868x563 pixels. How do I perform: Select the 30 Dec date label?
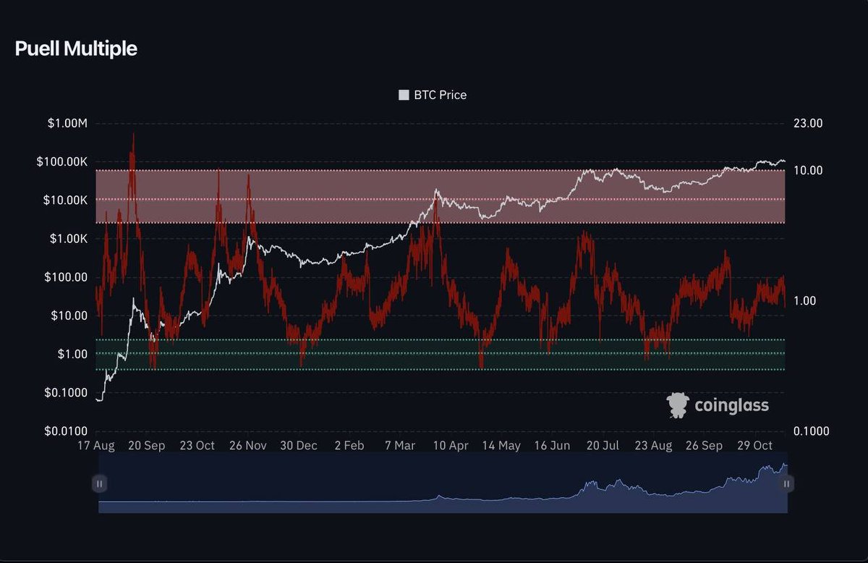(x=299, y=445)
